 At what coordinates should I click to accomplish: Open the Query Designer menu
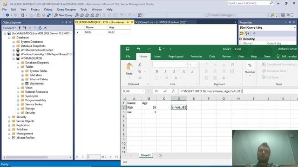pyautogui.click(x=66, y=9)
